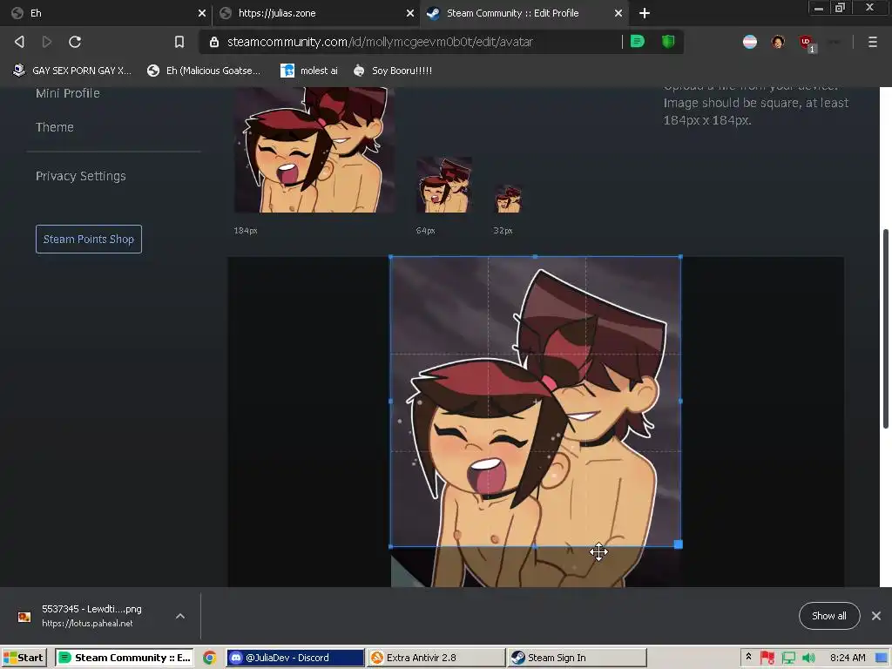892x669 pixels.
Task: Select the Steam Community taskbar button
Action: coord(125,658)
